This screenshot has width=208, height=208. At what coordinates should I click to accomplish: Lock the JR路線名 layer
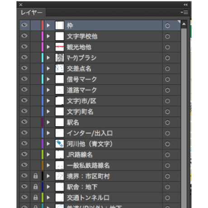click(x=36, y=155)
